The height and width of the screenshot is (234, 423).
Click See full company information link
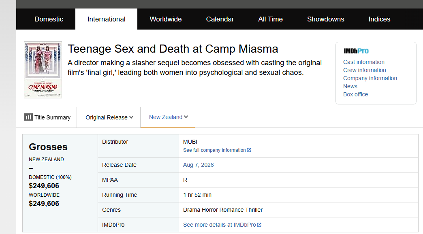(214, 150)
